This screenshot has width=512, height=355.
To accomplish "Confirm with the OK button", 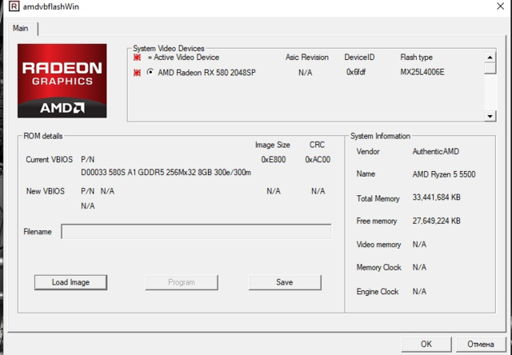I will pos(426,345).
